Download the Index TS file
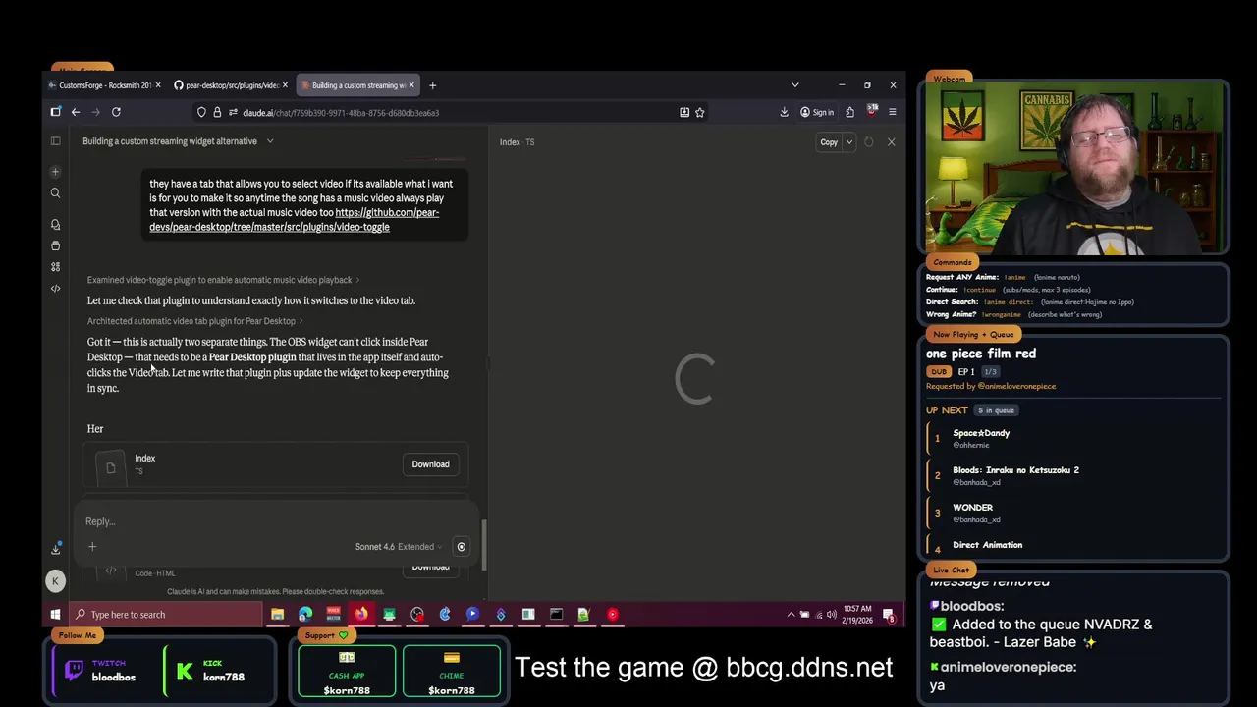Viewport: 1257px width, 707px height. click(x=430, y=464)
